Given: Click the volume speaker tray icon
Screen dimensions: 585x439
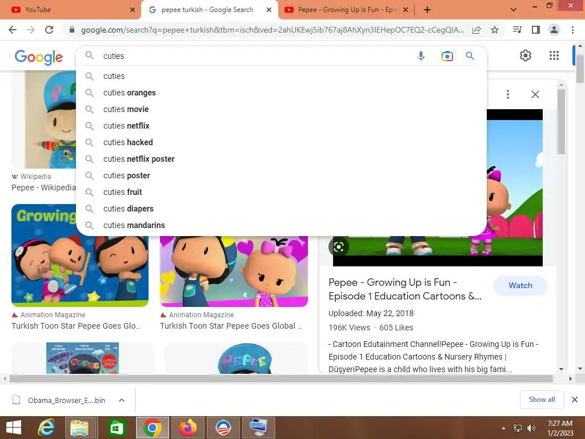Looking at the screenshot, I should pos(531,428).
